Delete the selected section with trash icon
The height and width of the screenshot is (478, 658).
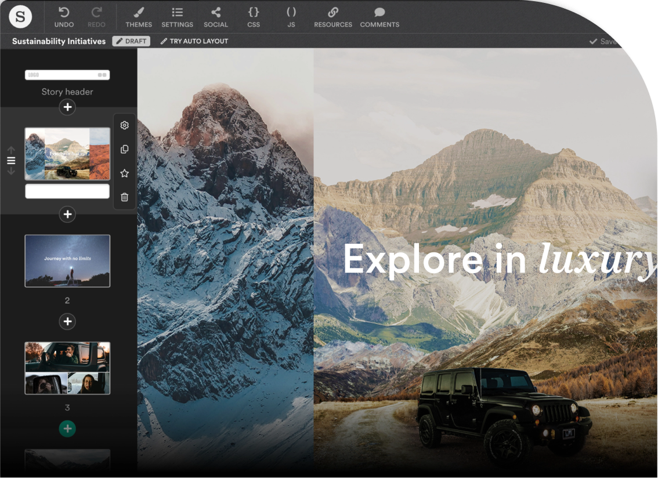pos(124,197)
